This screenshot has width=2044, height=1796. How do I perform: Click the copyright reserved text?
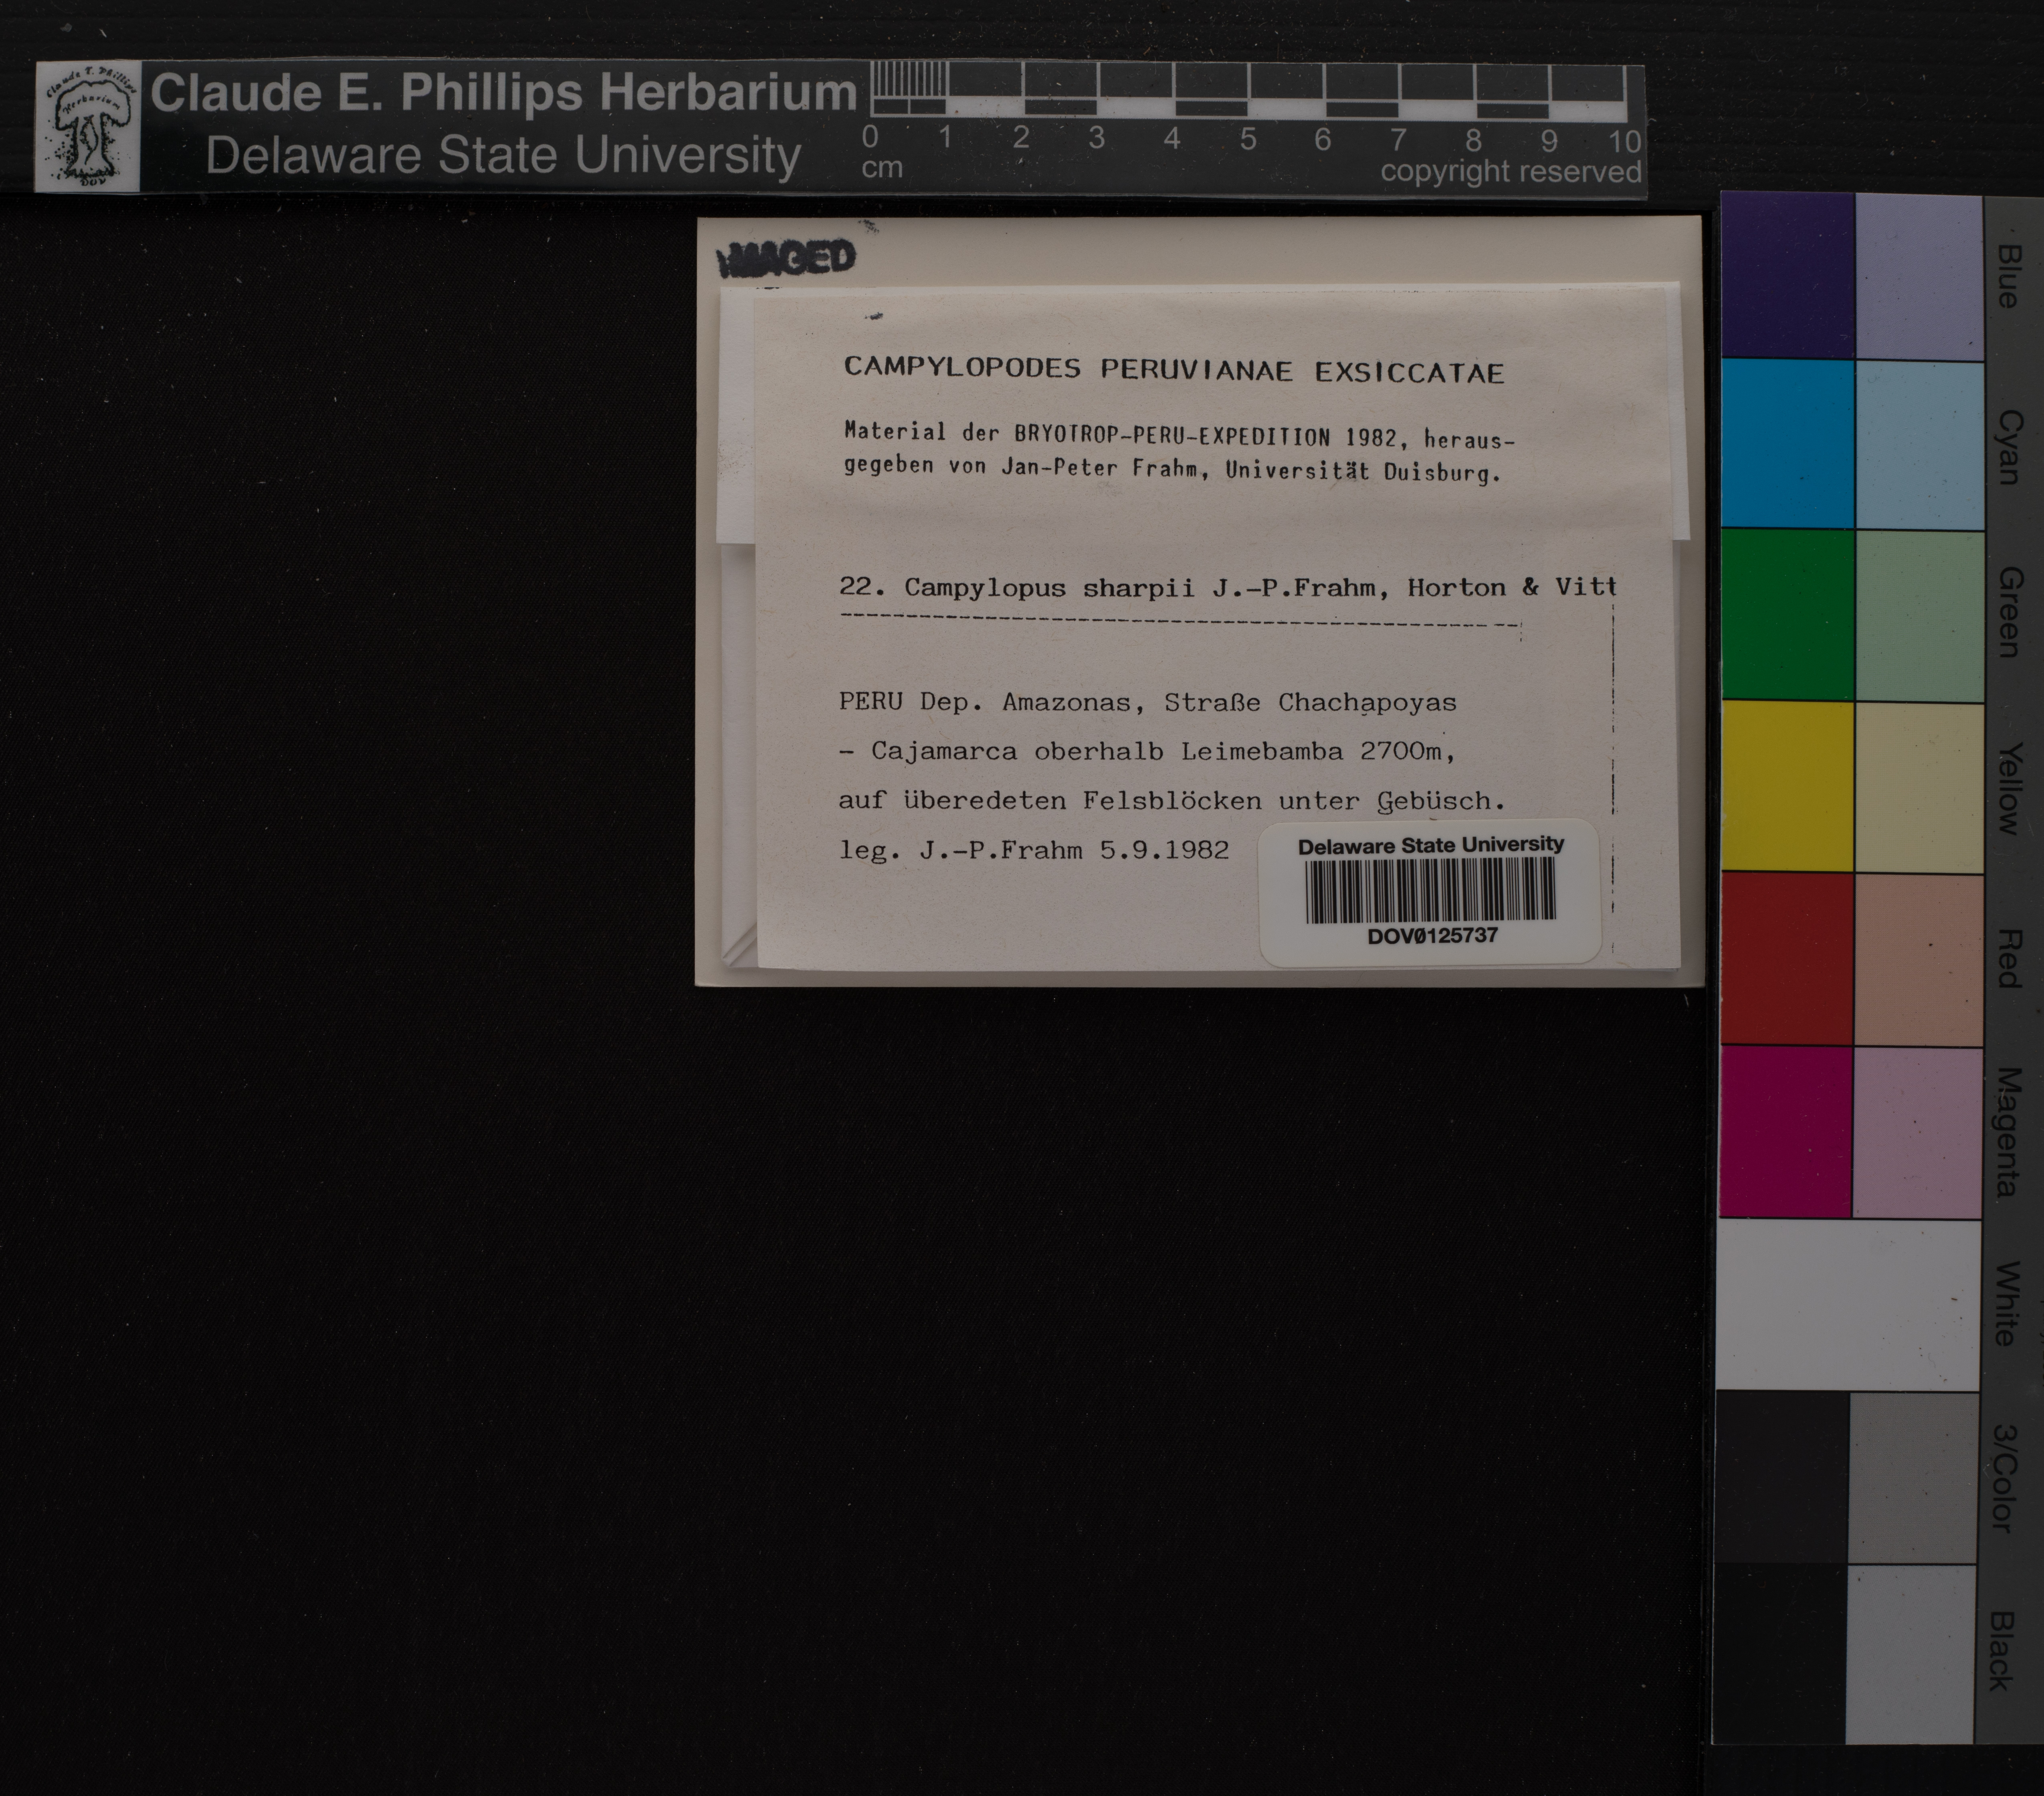1510,172
